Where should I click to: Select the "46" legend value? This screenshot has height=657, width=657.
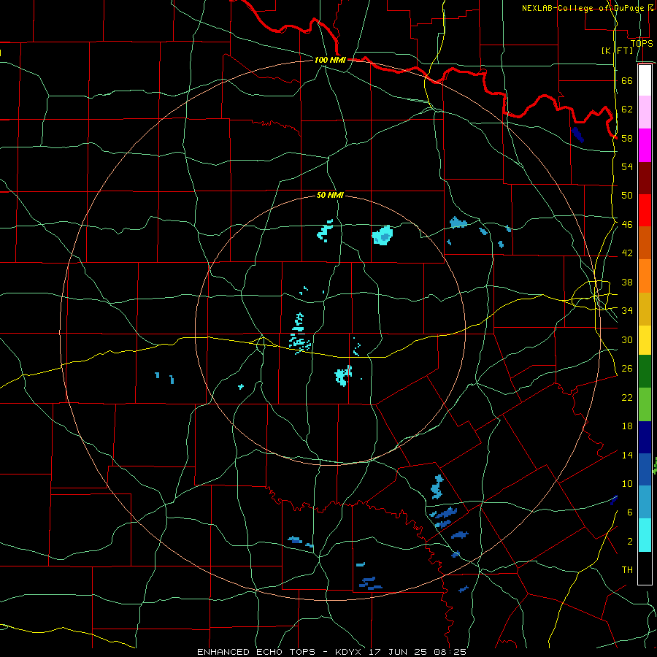[x=627, y=225]
